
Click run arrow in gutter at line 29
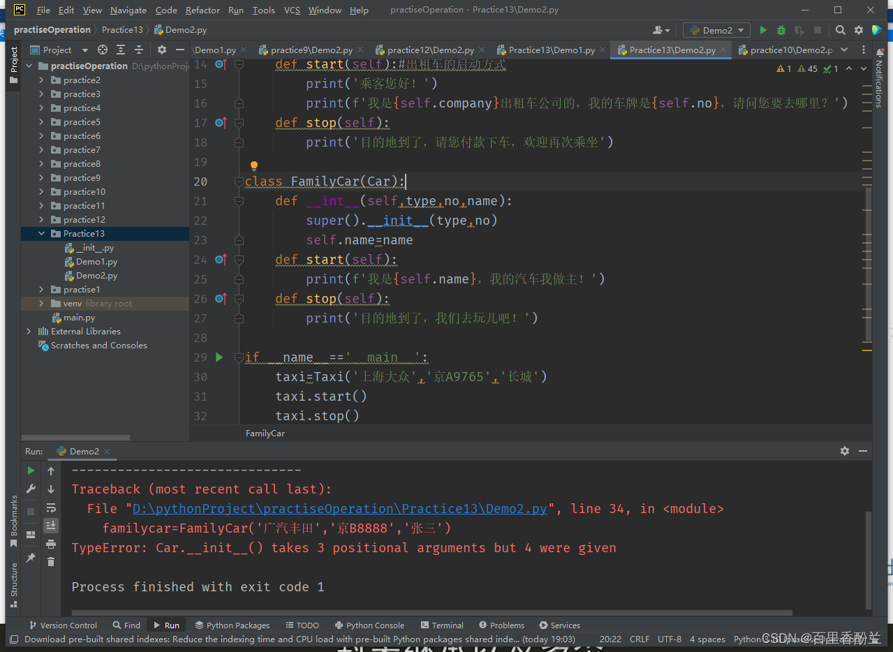(x=219, y=357)
